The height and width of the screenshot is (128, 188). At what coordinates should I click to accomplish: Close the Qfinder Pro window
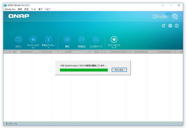tap(179, 5)
